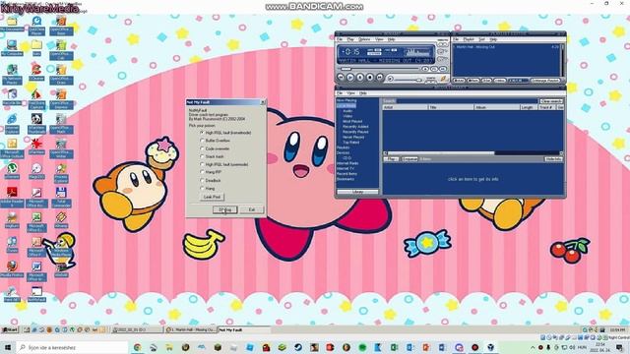Click Enqueue button in Winamp library
Viewport: 630px width, 354px height.
(x=409, y=159)
